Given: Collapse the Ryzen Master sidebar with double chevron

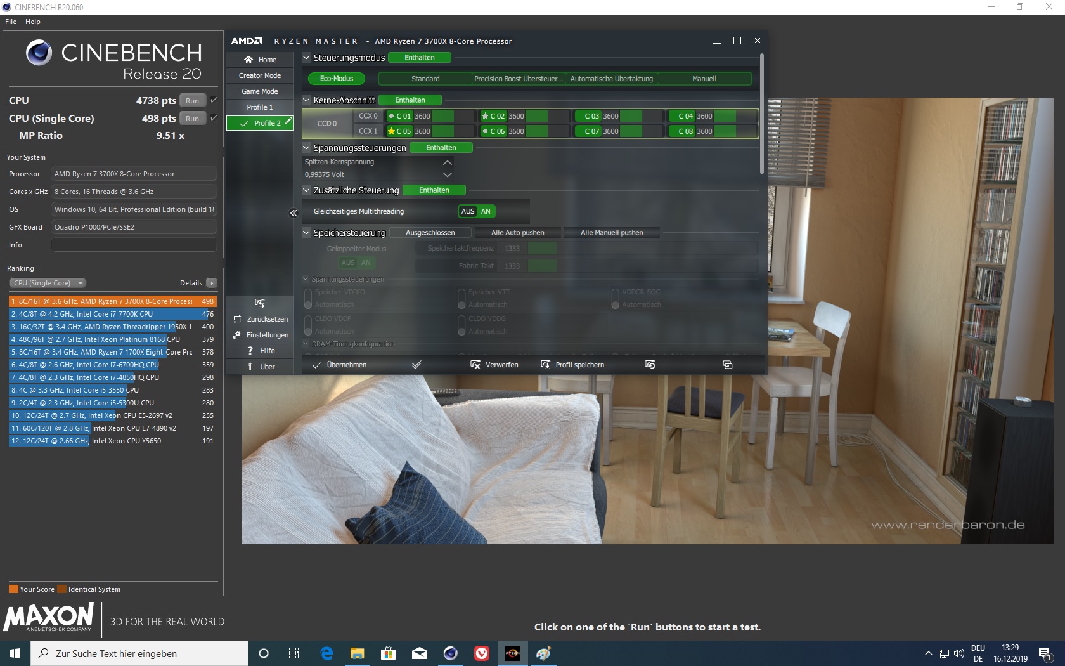Looking at the screenshot, I should [294, 213].
